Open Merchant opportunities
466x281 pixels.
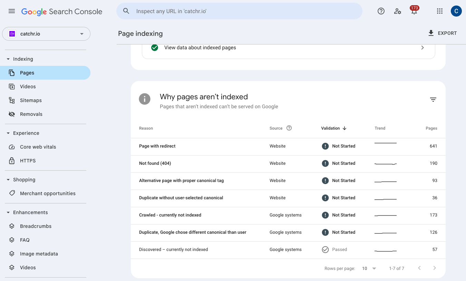pos(45,193)
